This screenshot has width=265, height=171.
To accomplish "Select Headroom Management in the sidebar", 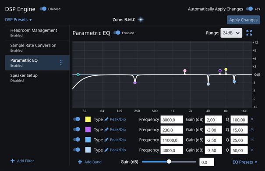I will (37, 32).
